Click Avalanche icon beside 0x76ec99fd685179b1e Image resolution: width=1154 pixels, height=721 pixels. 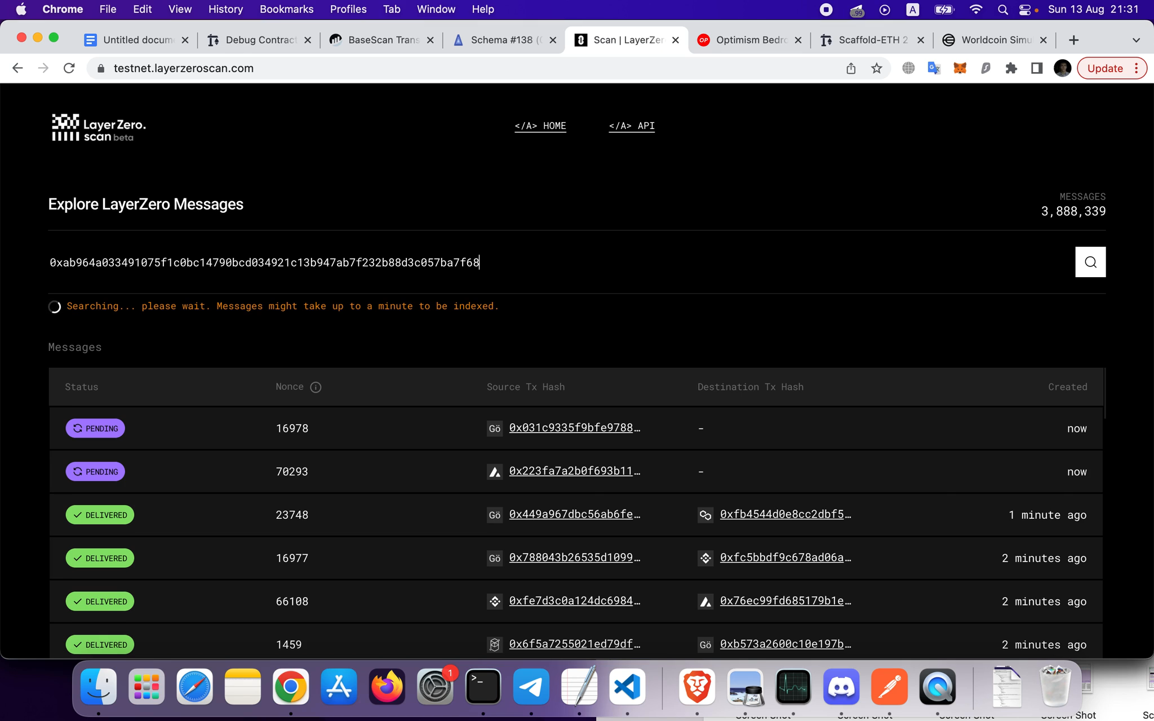click(x=705, y=602)
